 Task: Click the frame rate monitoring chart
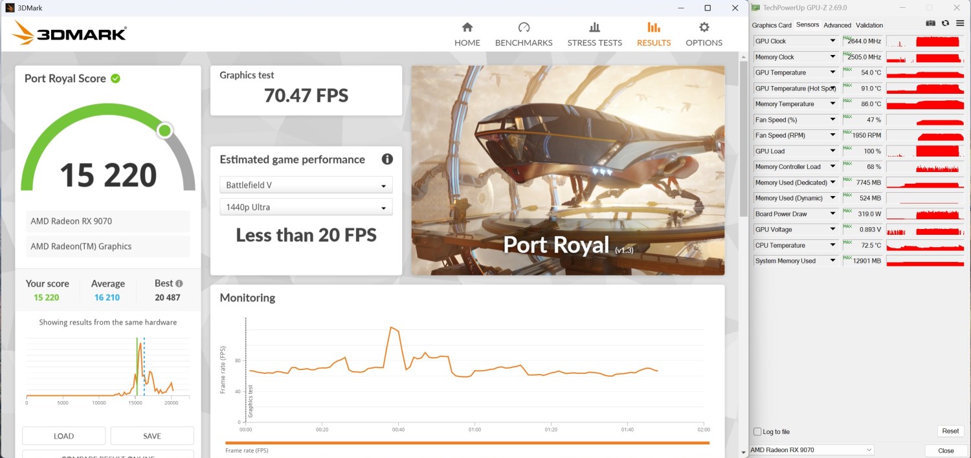474,370
